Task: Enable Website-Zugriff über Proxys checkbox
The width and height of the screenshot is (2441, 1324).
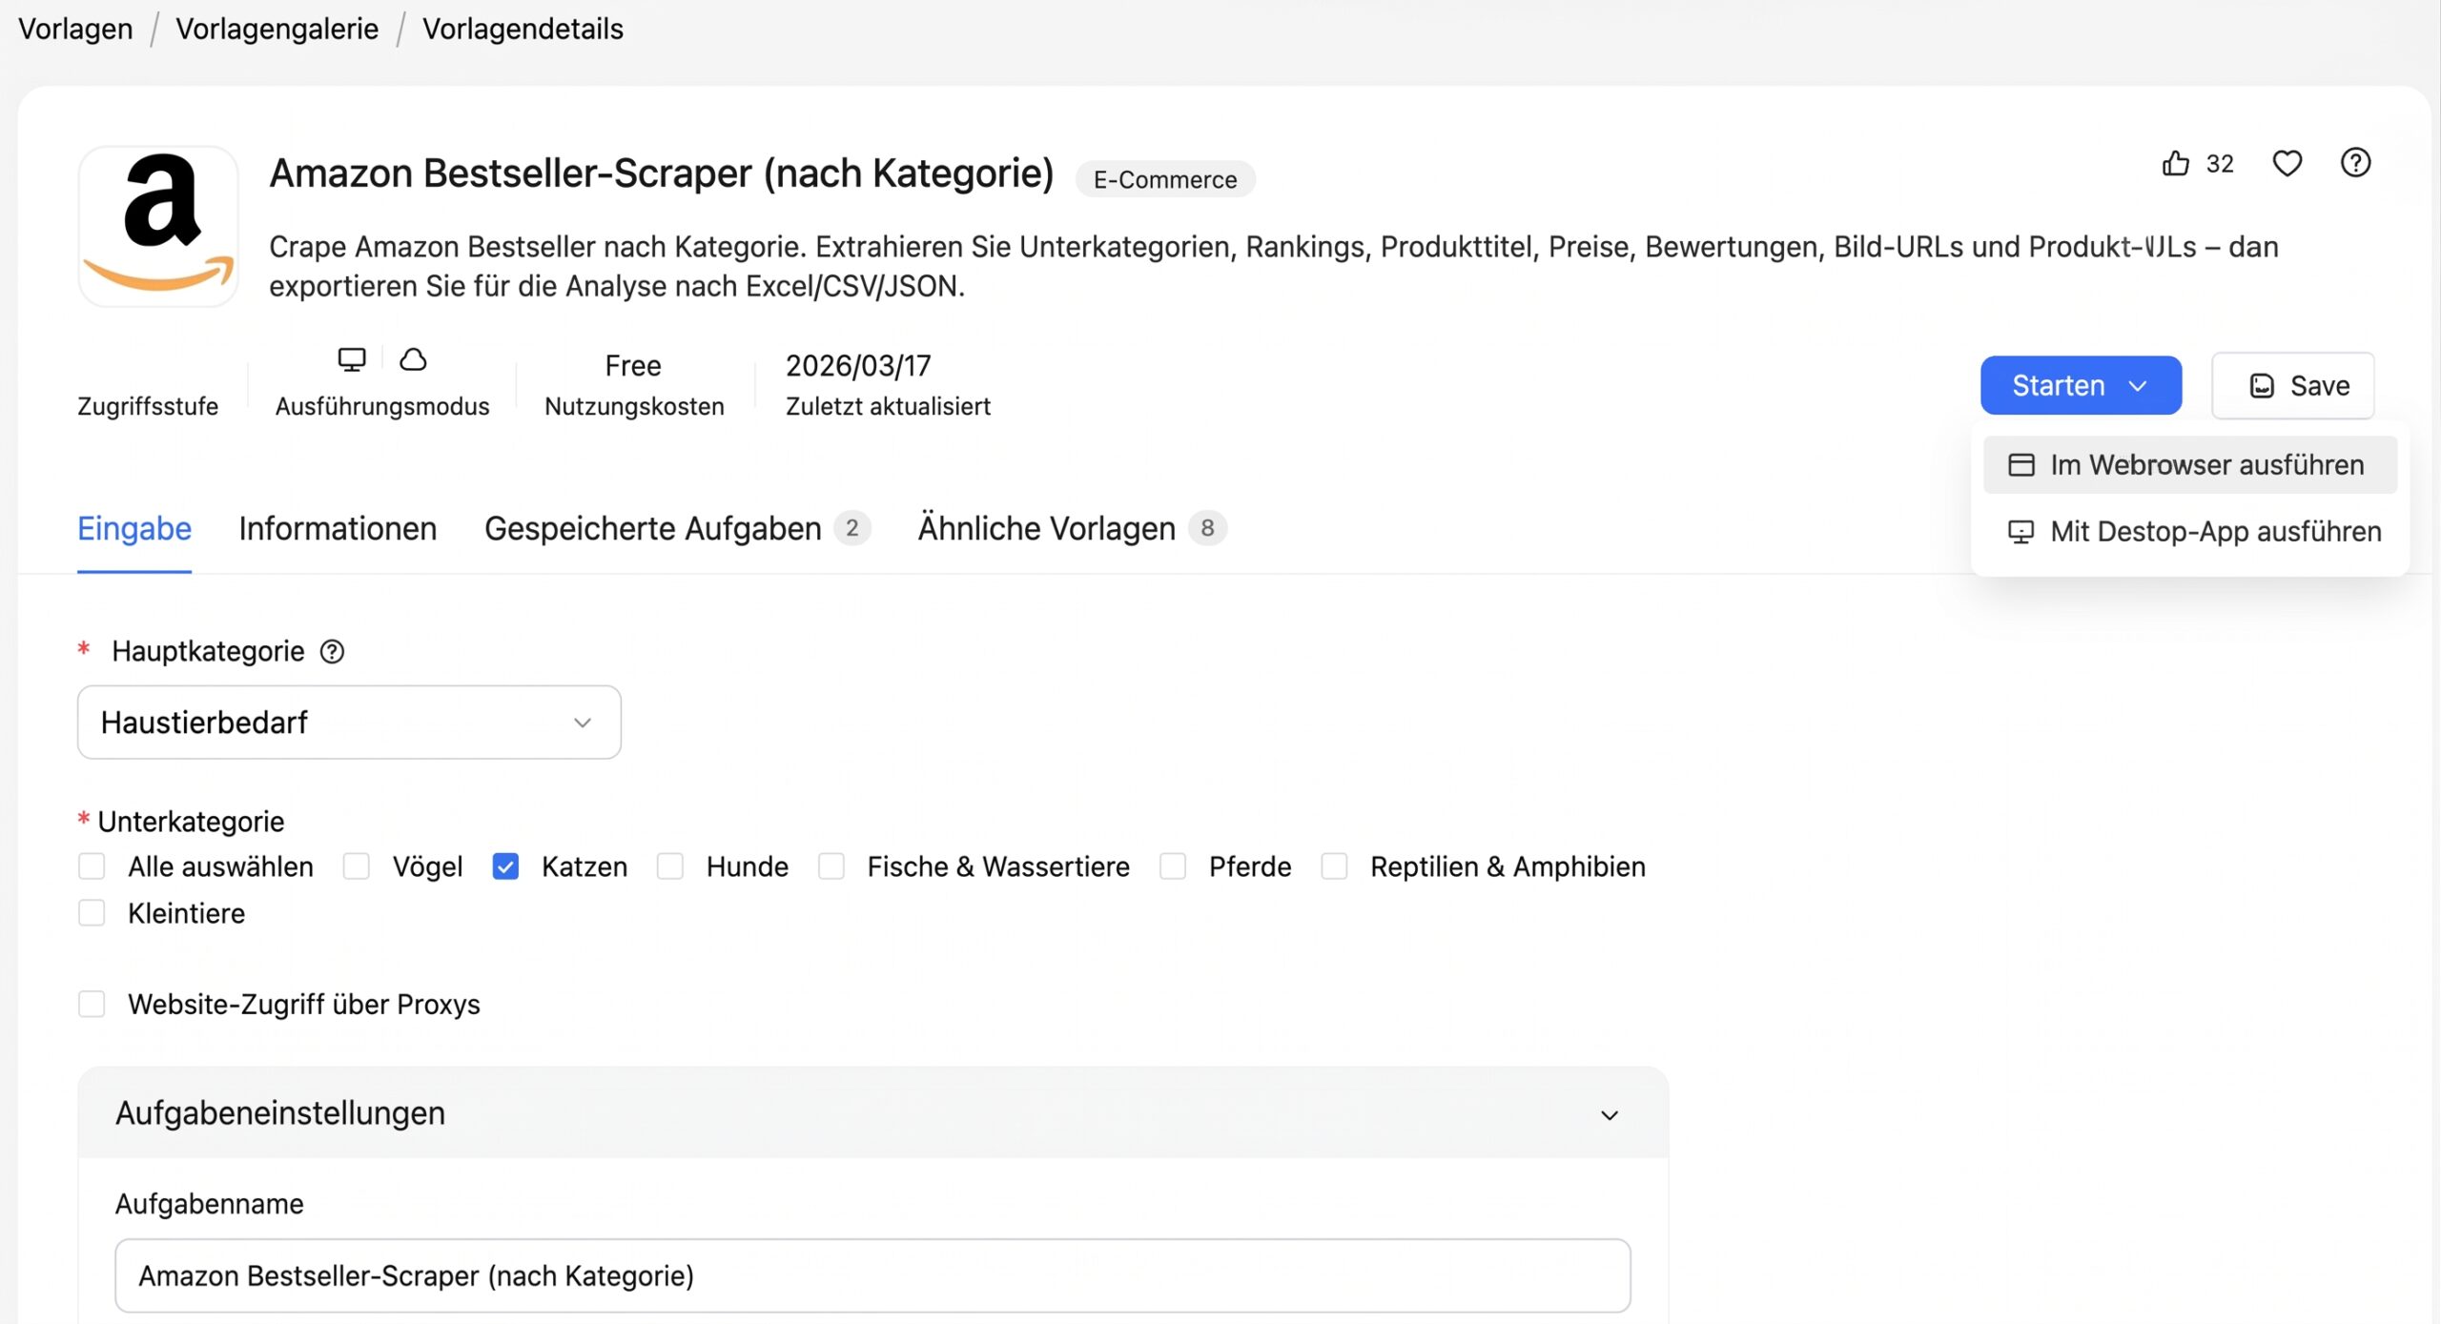Action: tap(92, 1004)
